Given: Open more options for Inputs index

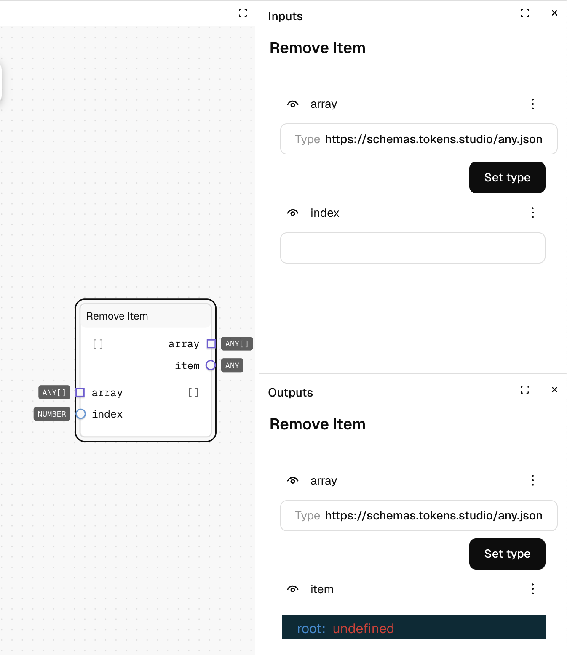Looking at the screenshot, I should click(533, 213).
